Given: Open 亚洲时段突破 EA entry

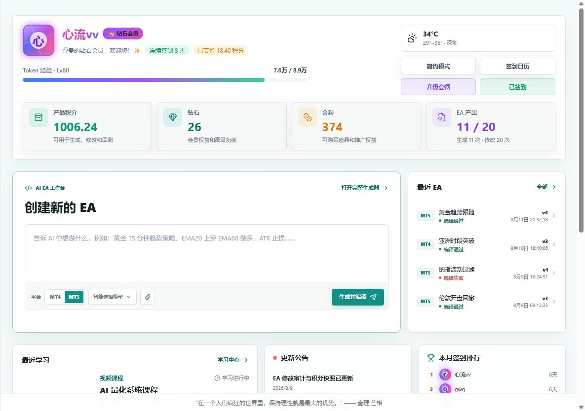Looking at the screenshot, I should [486, 244].
